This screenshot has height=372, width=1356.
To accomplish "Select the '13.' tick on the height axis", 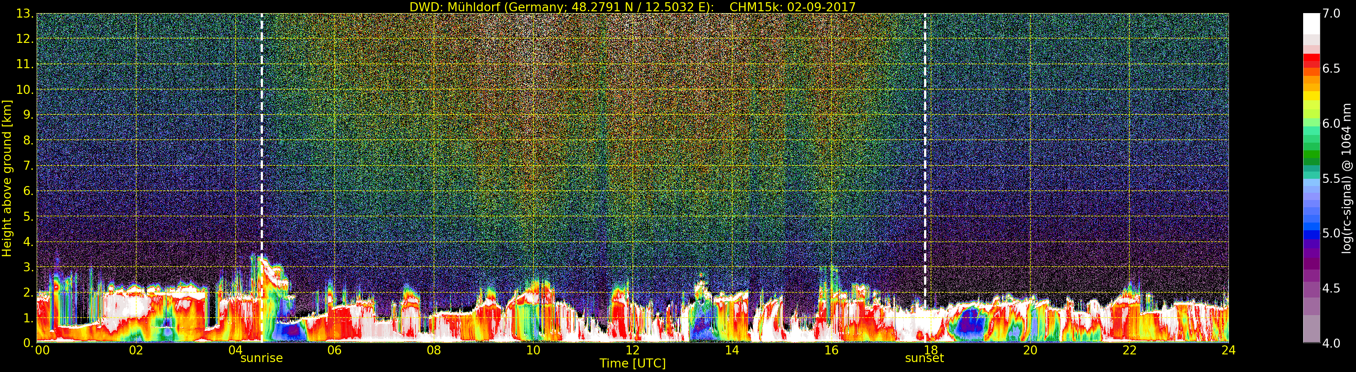I will (24, 14).
